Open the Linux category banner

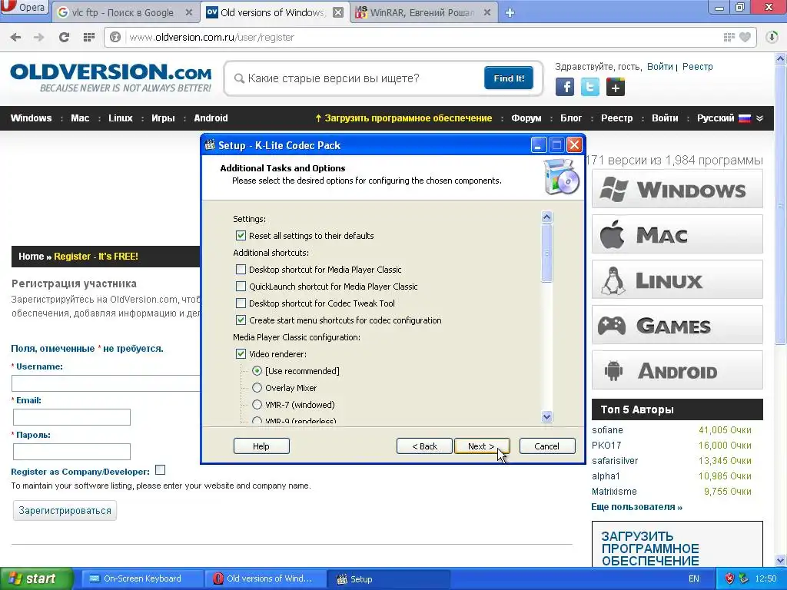point(677,280)
